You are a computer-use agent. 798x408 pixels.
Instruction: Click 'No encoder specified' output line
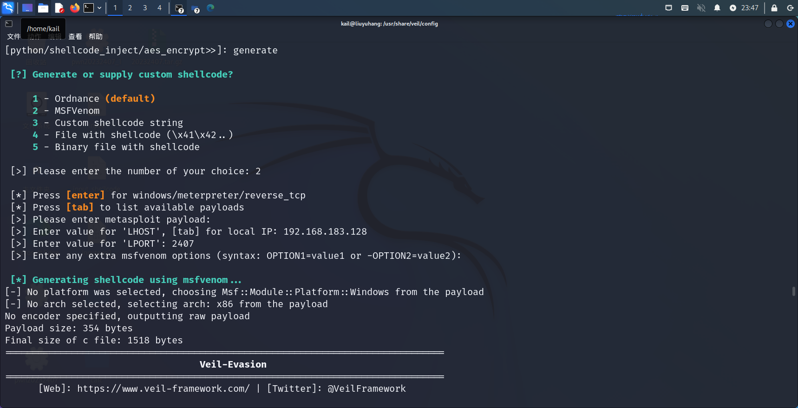coord(127,316)
